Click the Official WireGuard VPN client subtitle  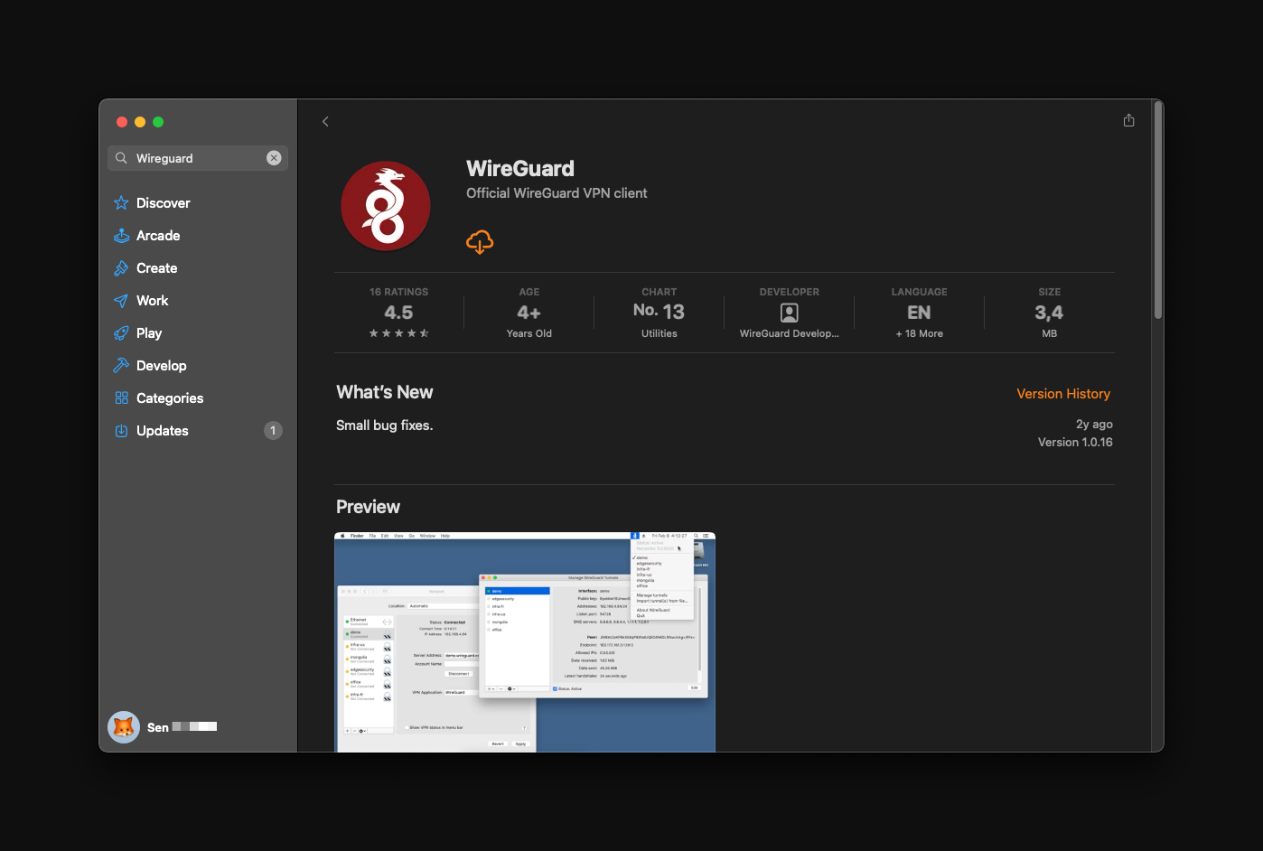pyautogui.click(x=557, y=193)
